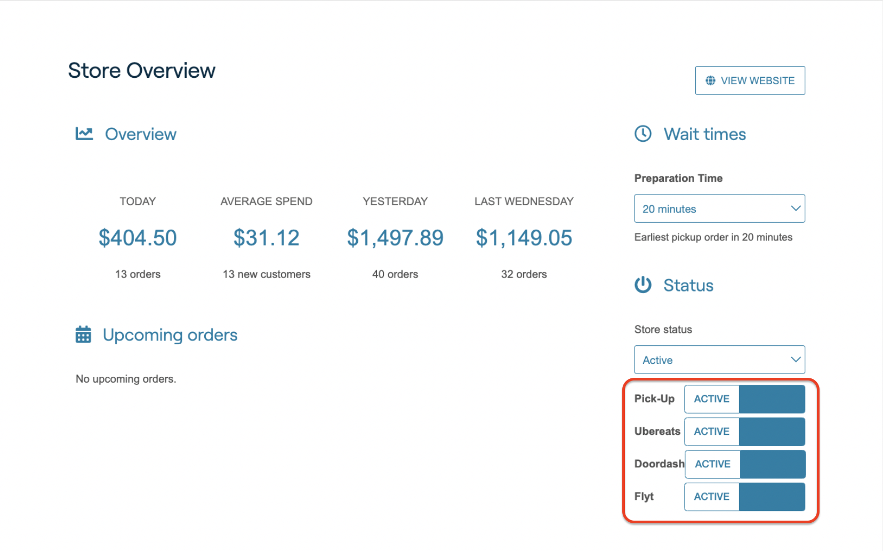
Task: Disable the Ubereats channel toggle
Action: click(x=744, y=432)
